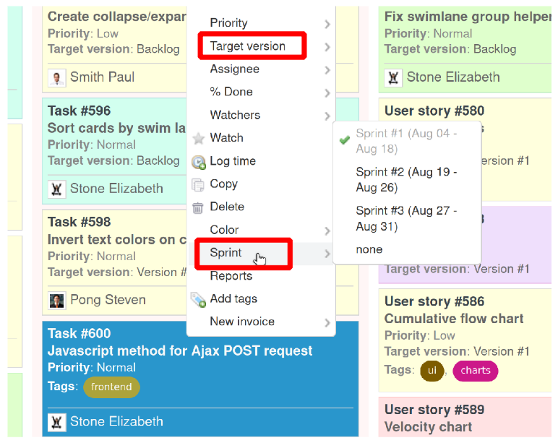
Task: Click the Copy pages icon
Action: pyautogui.click(x=198, y=184)
